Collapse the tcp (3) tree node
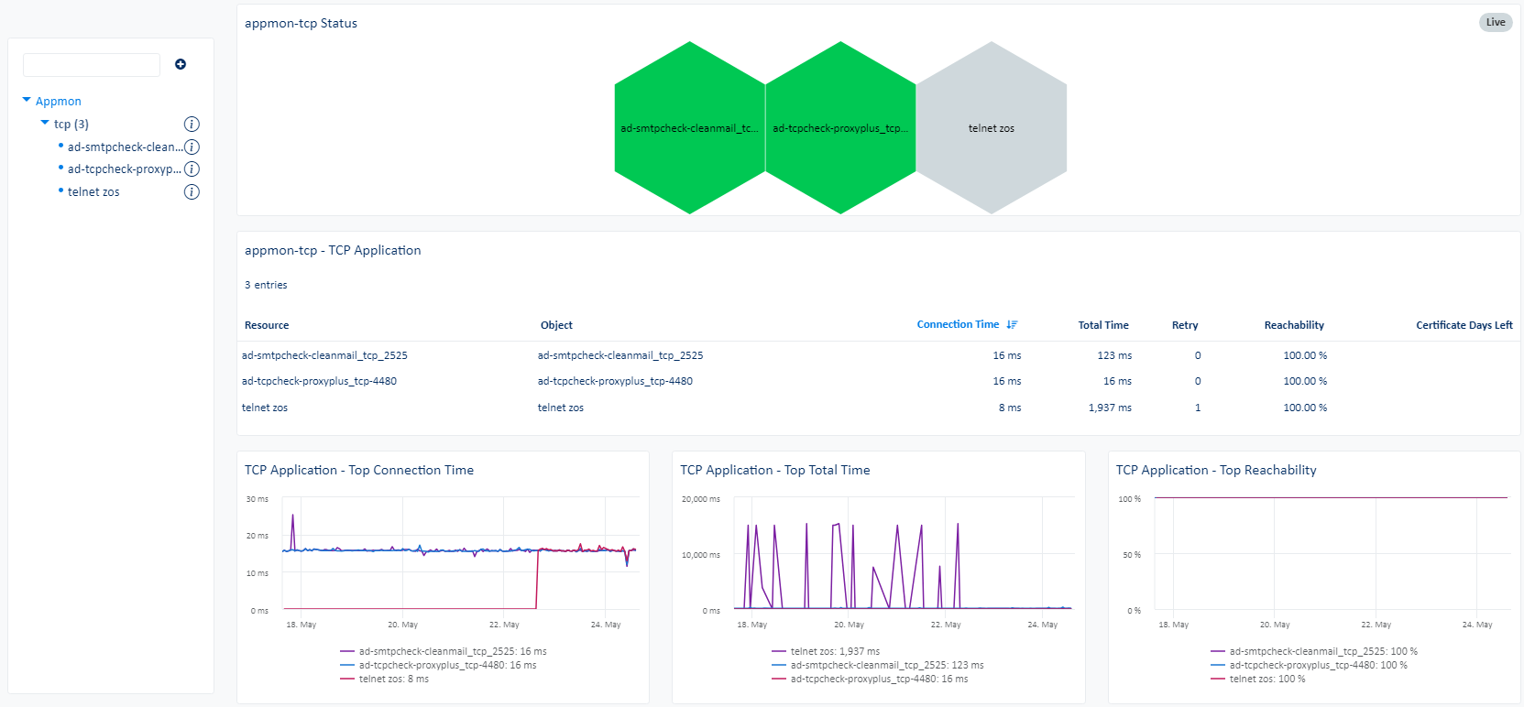Image resolution: width=1524 pixels, height=707 pixels. click(x=45, y=123)
